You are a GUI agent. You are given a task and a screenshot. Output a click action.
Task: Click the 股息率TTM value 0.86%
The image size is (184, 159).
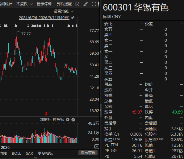pyautogui.click(x=177, y=140)
